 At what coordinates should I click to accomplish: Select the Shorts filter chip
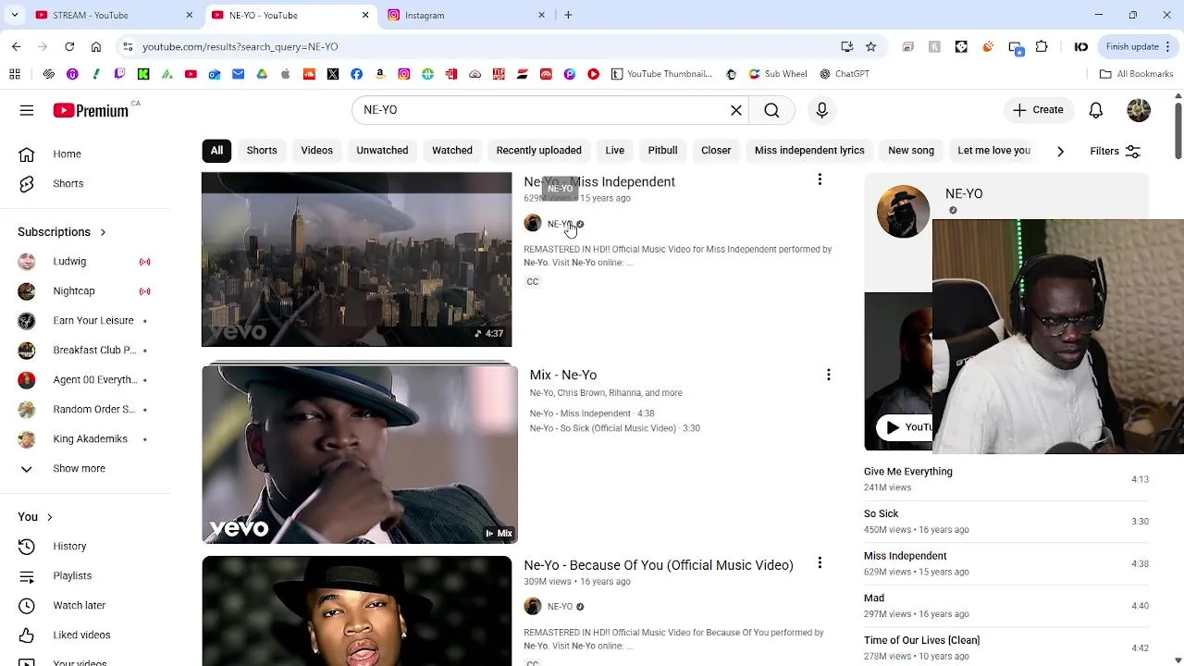[262, 151]
